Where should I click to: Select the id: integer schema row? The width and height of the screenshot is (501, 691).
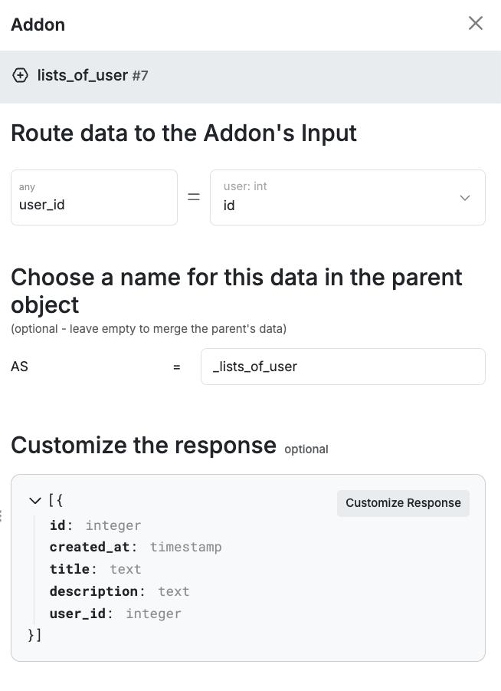pos(95,525)
